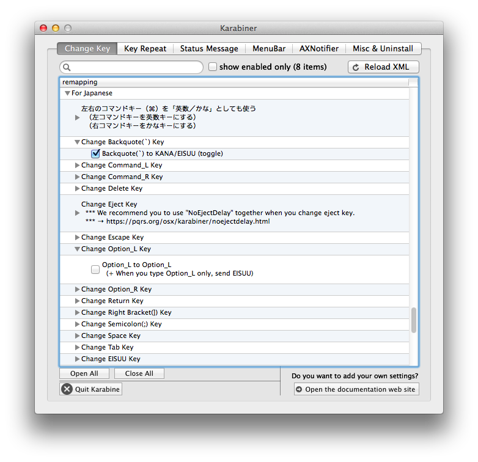Expand Change Right Bracket Key group

(78, 312)
